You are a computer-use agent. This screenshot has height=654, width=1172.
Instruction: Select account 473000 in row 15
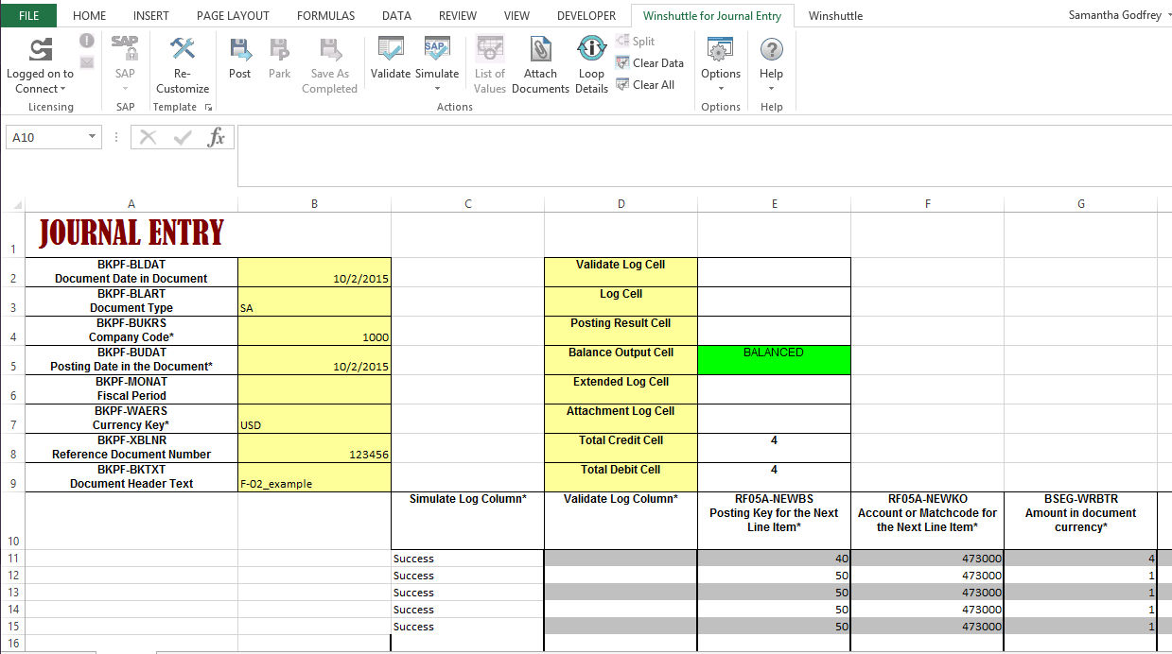[927, 627]
